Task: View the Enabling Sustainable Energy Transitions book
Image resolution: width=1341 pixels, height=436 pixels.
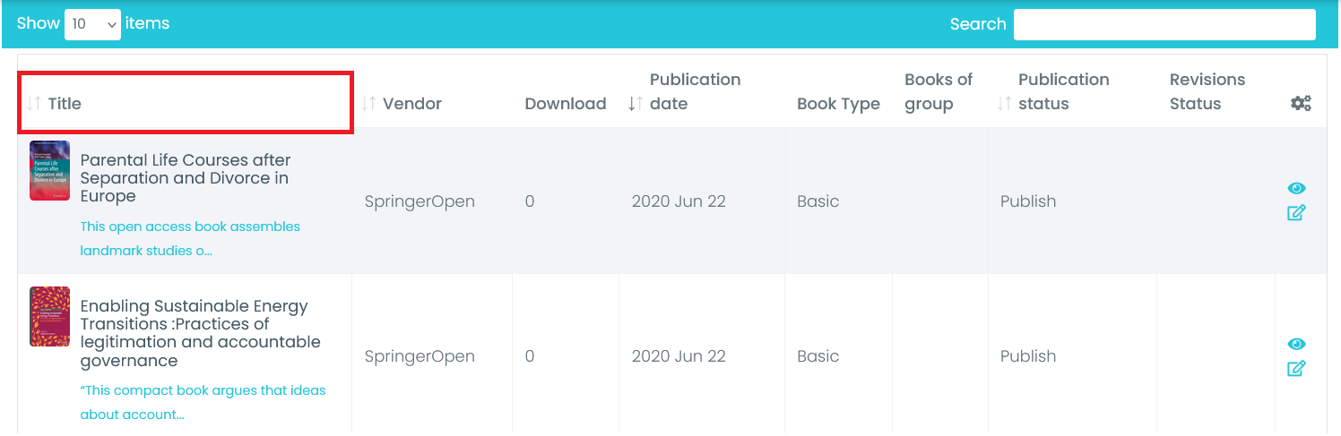Action: click(x=1296, y=344)
